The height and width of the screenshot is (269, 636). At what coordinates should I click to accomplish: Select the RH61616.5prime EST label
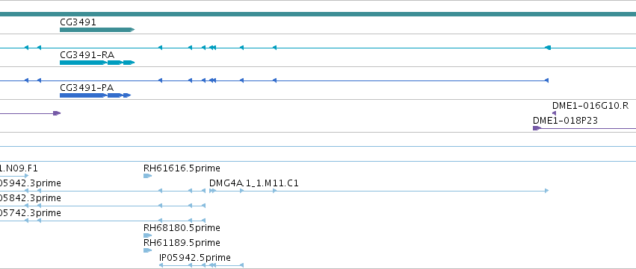(x=182, y=168)
